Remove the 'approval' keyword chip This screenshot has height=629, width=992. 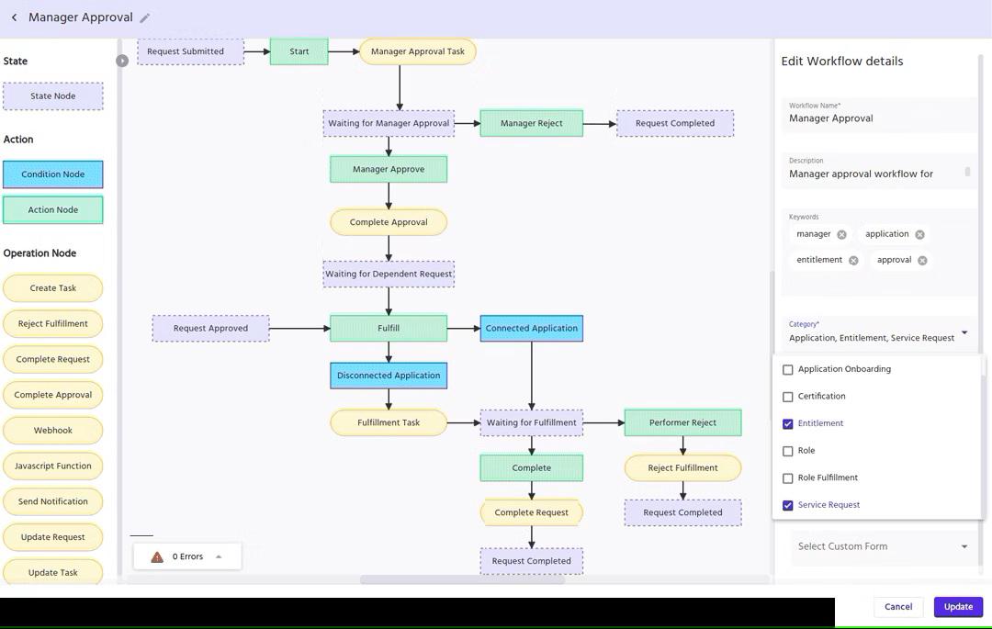[922, 261]
